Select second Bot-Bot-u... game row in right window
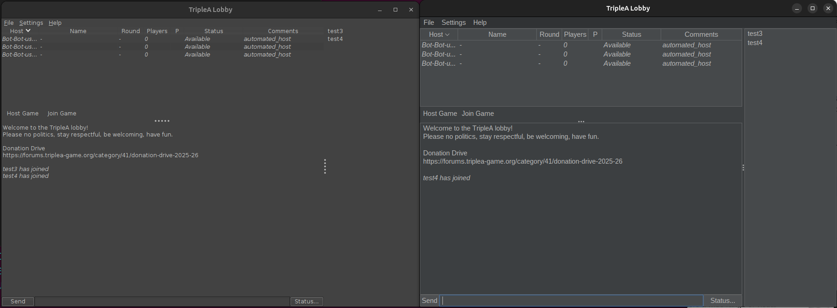 (581, 54)
